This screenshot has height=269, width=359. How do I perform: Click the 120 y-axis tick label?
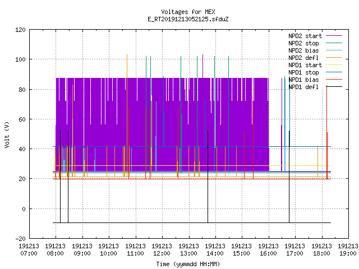coord(20,30)
